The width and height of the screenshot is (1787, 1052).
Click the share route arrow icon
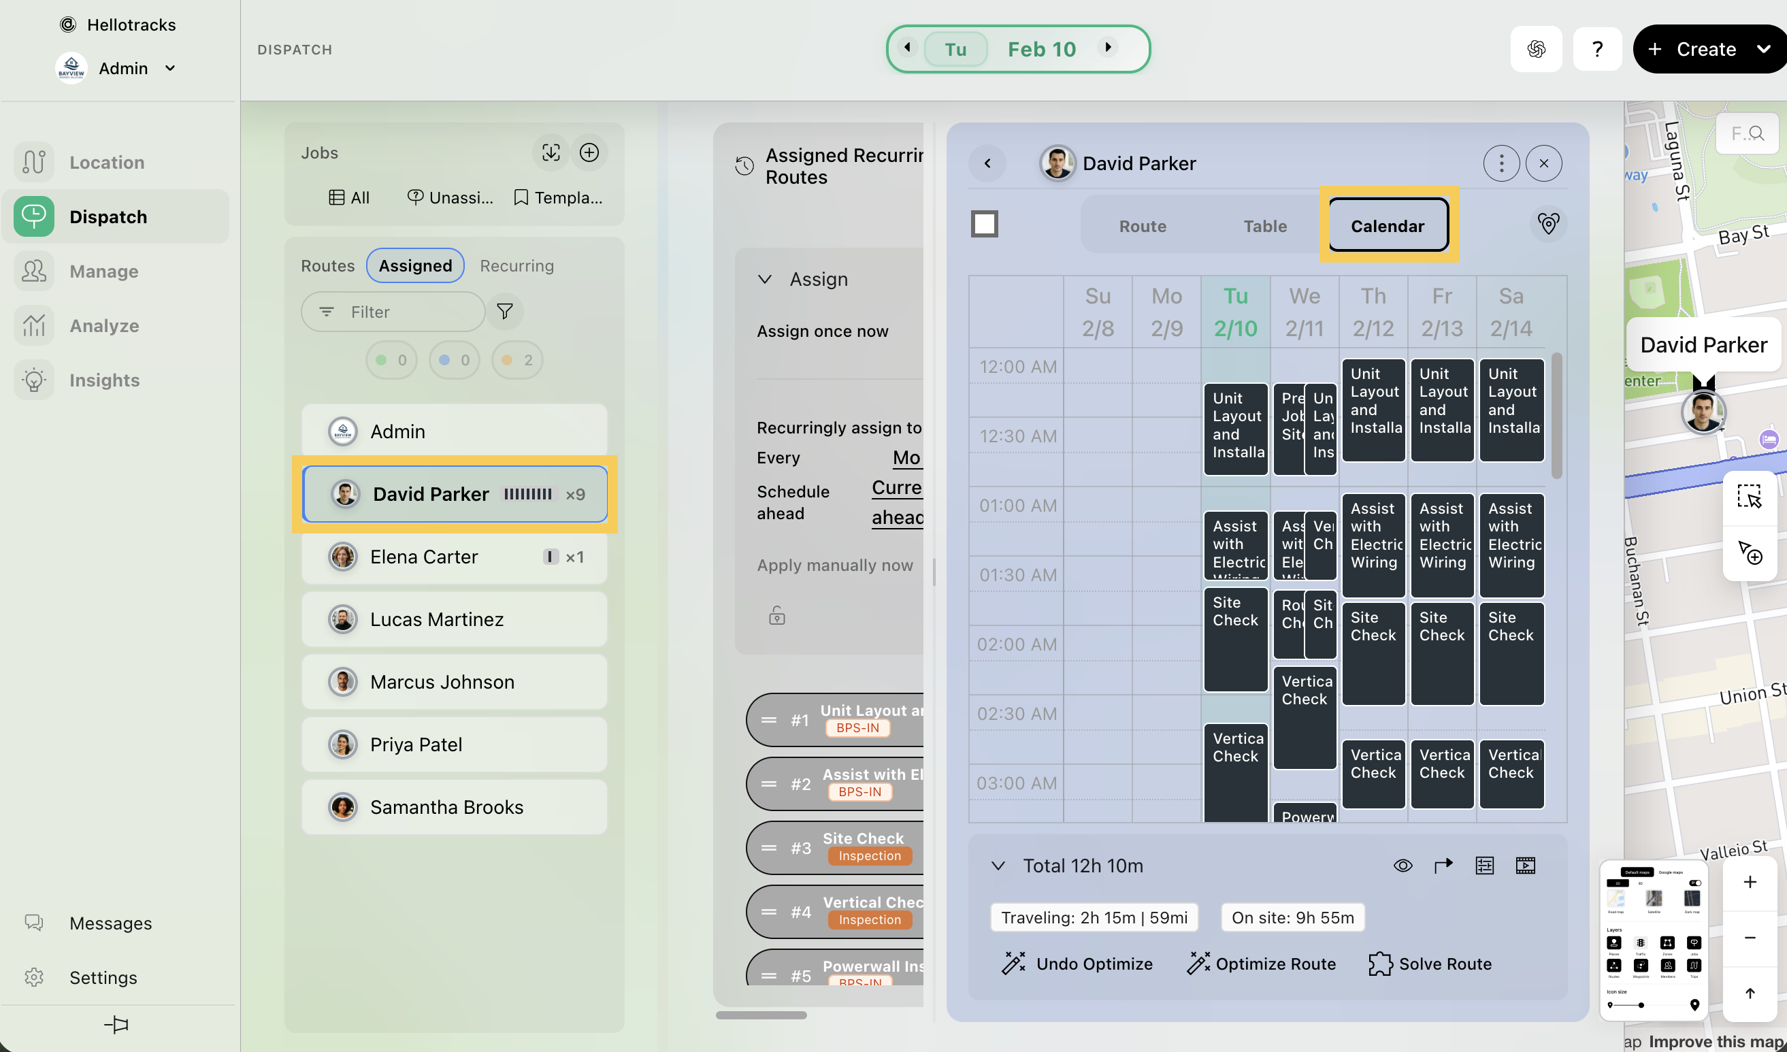(x=1443, y=865)
